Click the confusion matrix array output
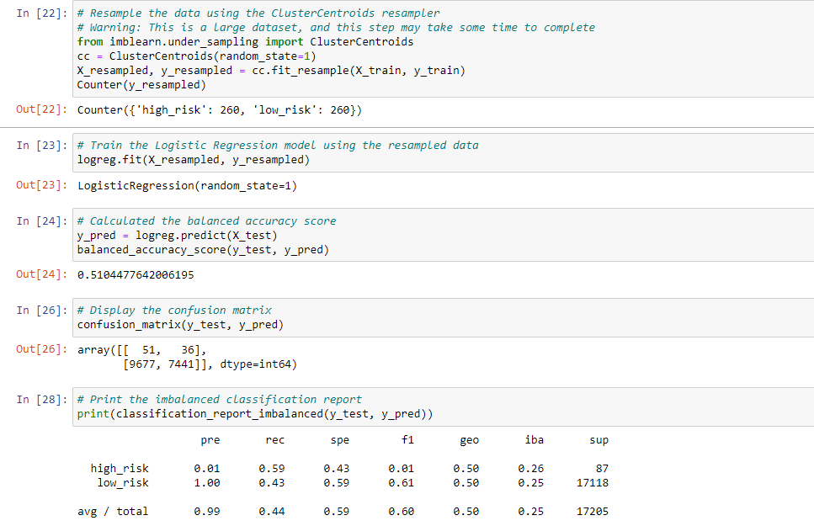 (187, 357)
